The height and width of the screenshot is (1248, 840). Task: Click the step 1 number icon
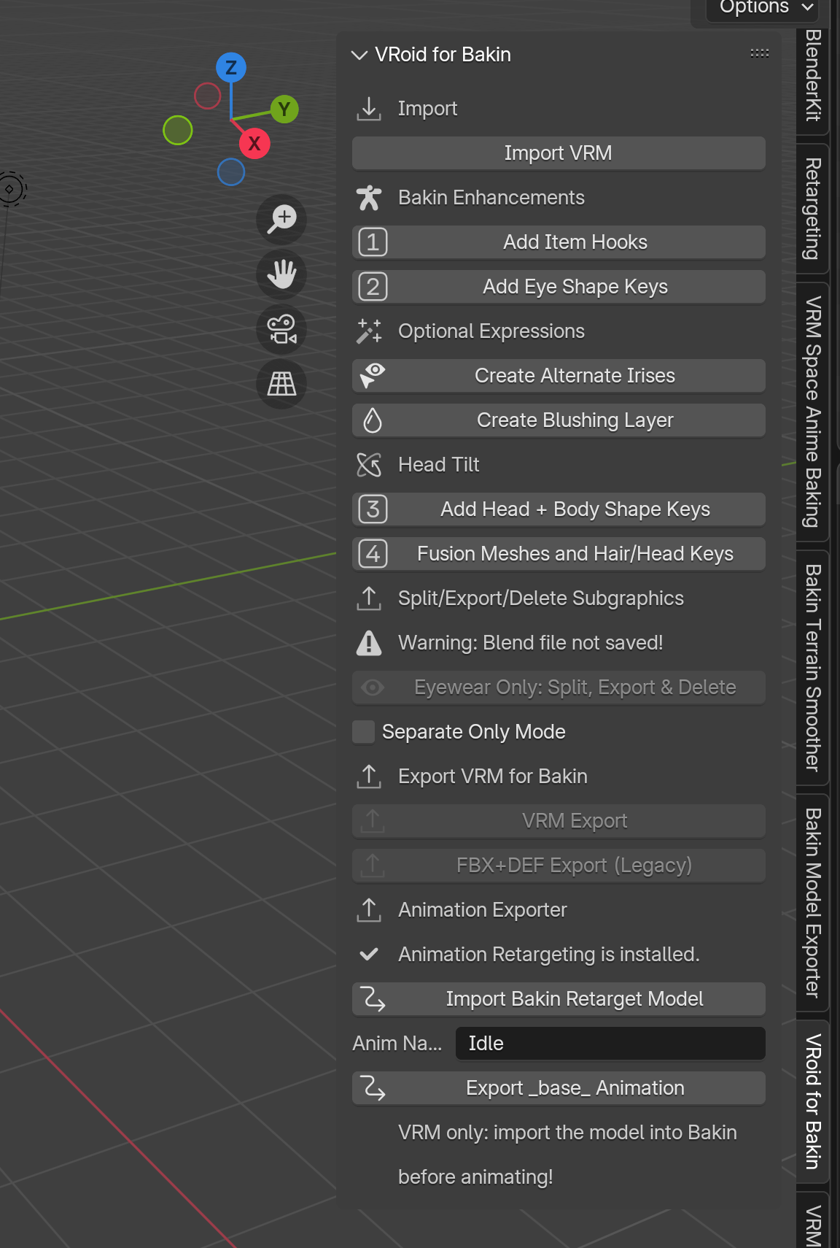click(x=373, y=242)
